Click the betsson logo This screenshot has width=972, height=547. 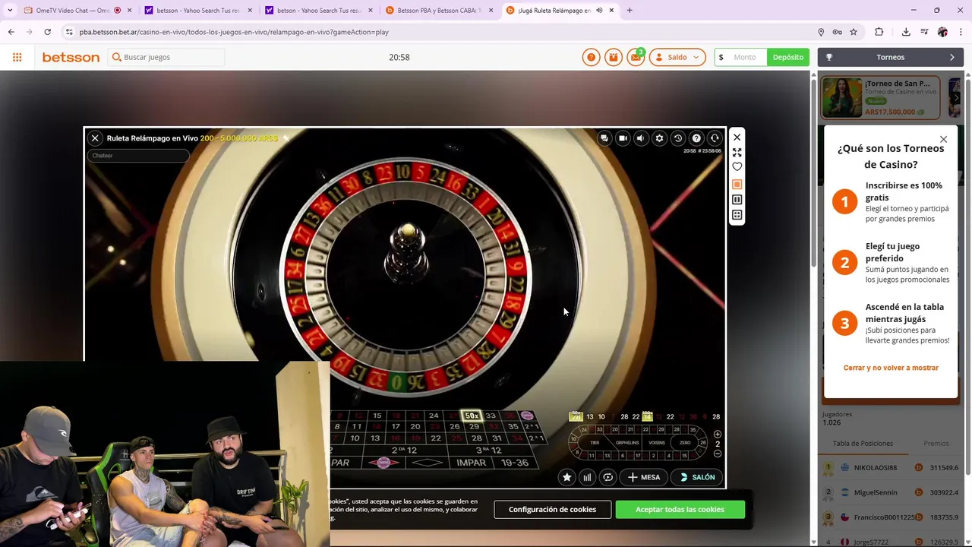click(x=71, y=57)
